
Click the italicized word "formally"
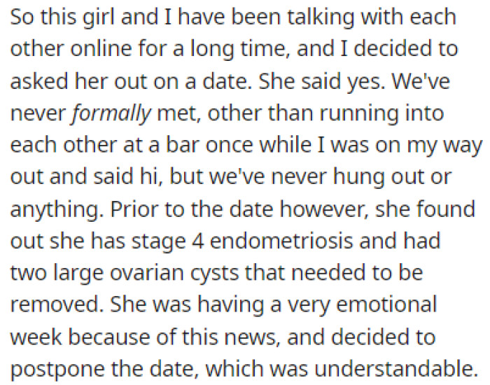pos(111,113)
